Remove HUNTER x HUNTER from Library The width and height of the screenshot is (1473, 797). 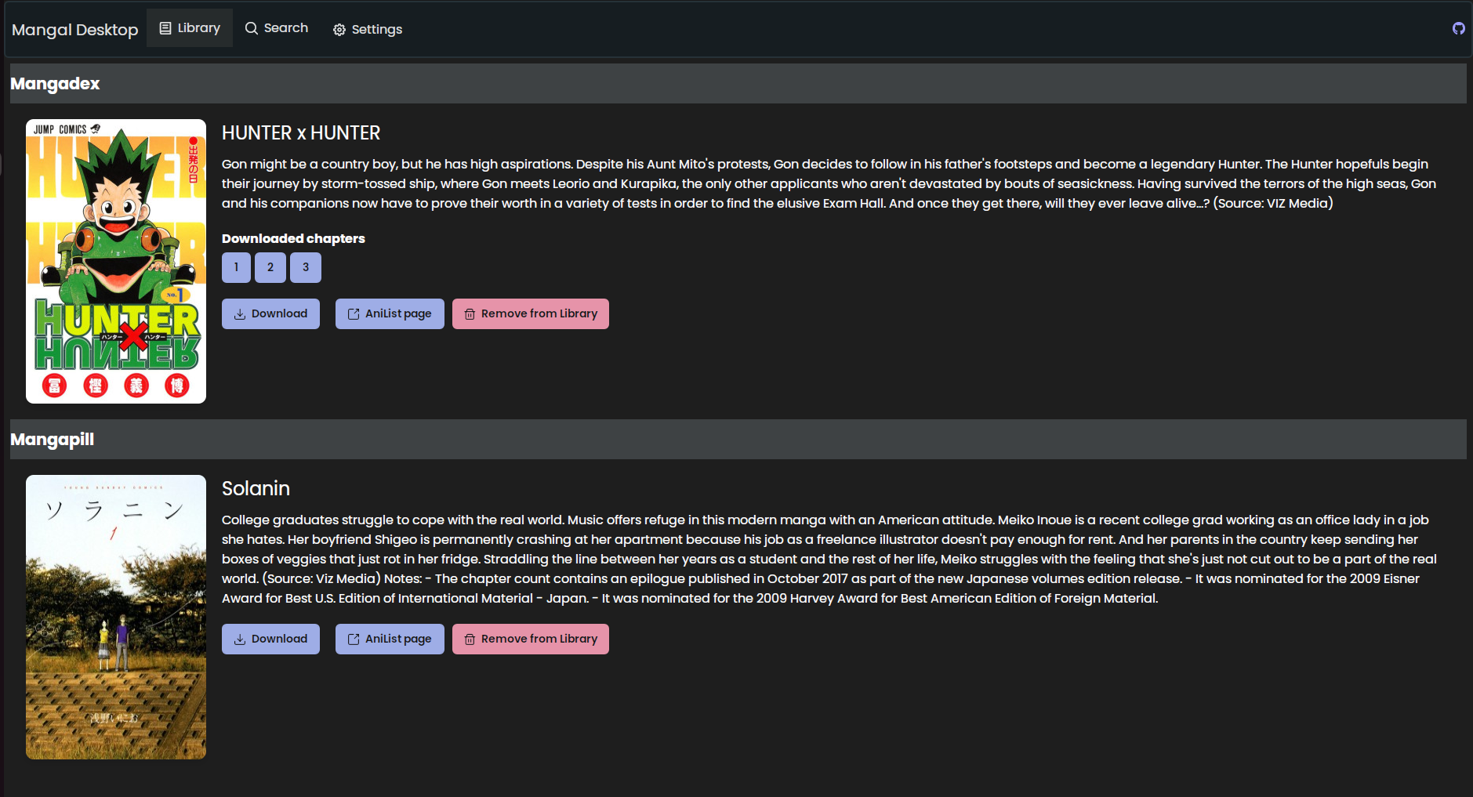click(531, 313)
